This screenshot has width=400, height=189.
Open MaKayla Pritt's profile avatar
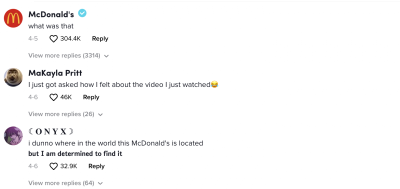point(13,77)
